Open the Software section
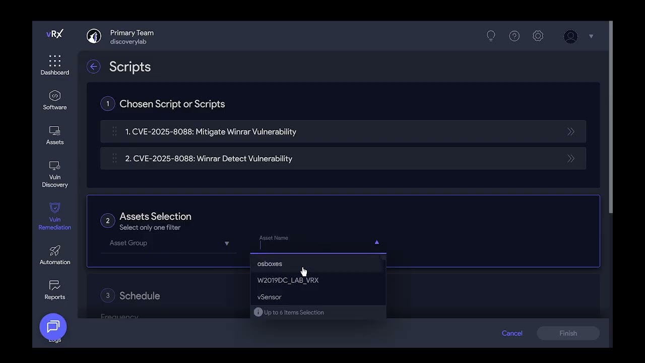The width and height of the screenshot is (645, 363). coord(55,100)
